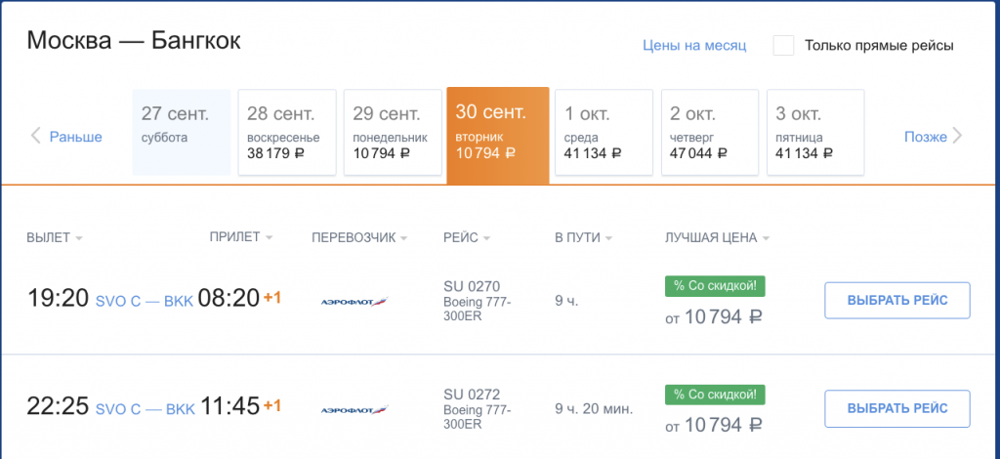
Task: Click discount badge on the 22:25 flight
Action: (x=714, y=395)
